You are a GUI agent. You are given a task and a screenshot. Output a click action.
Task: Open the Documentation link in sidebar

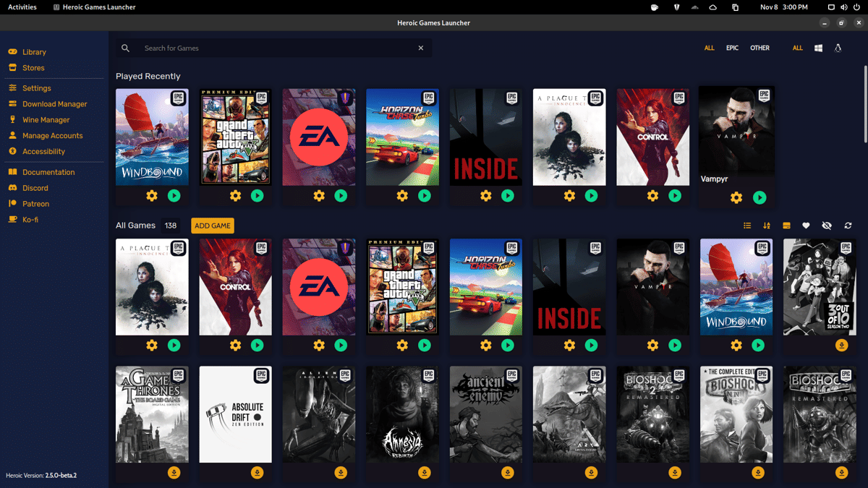coord(48,172)
